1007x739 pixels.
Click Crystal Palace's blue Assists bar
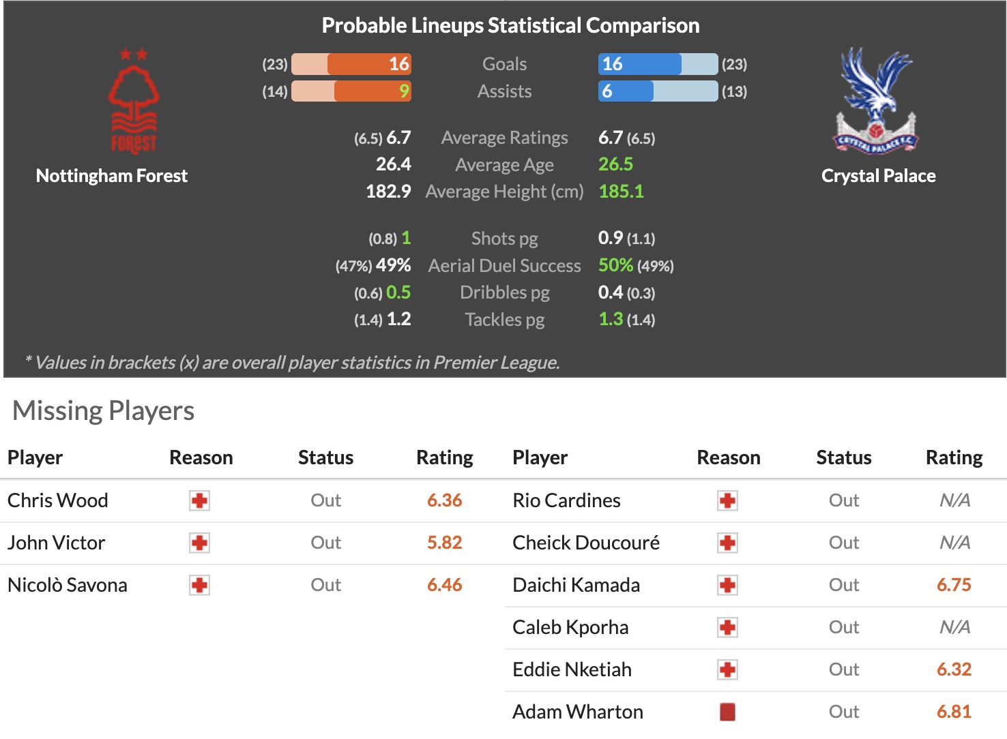click(x=626, y=91)
